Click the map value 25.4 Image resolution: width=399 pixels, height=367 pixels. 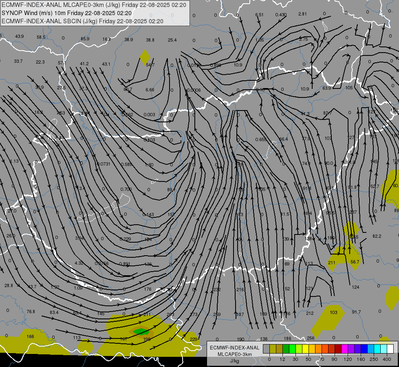coord(172,40)
